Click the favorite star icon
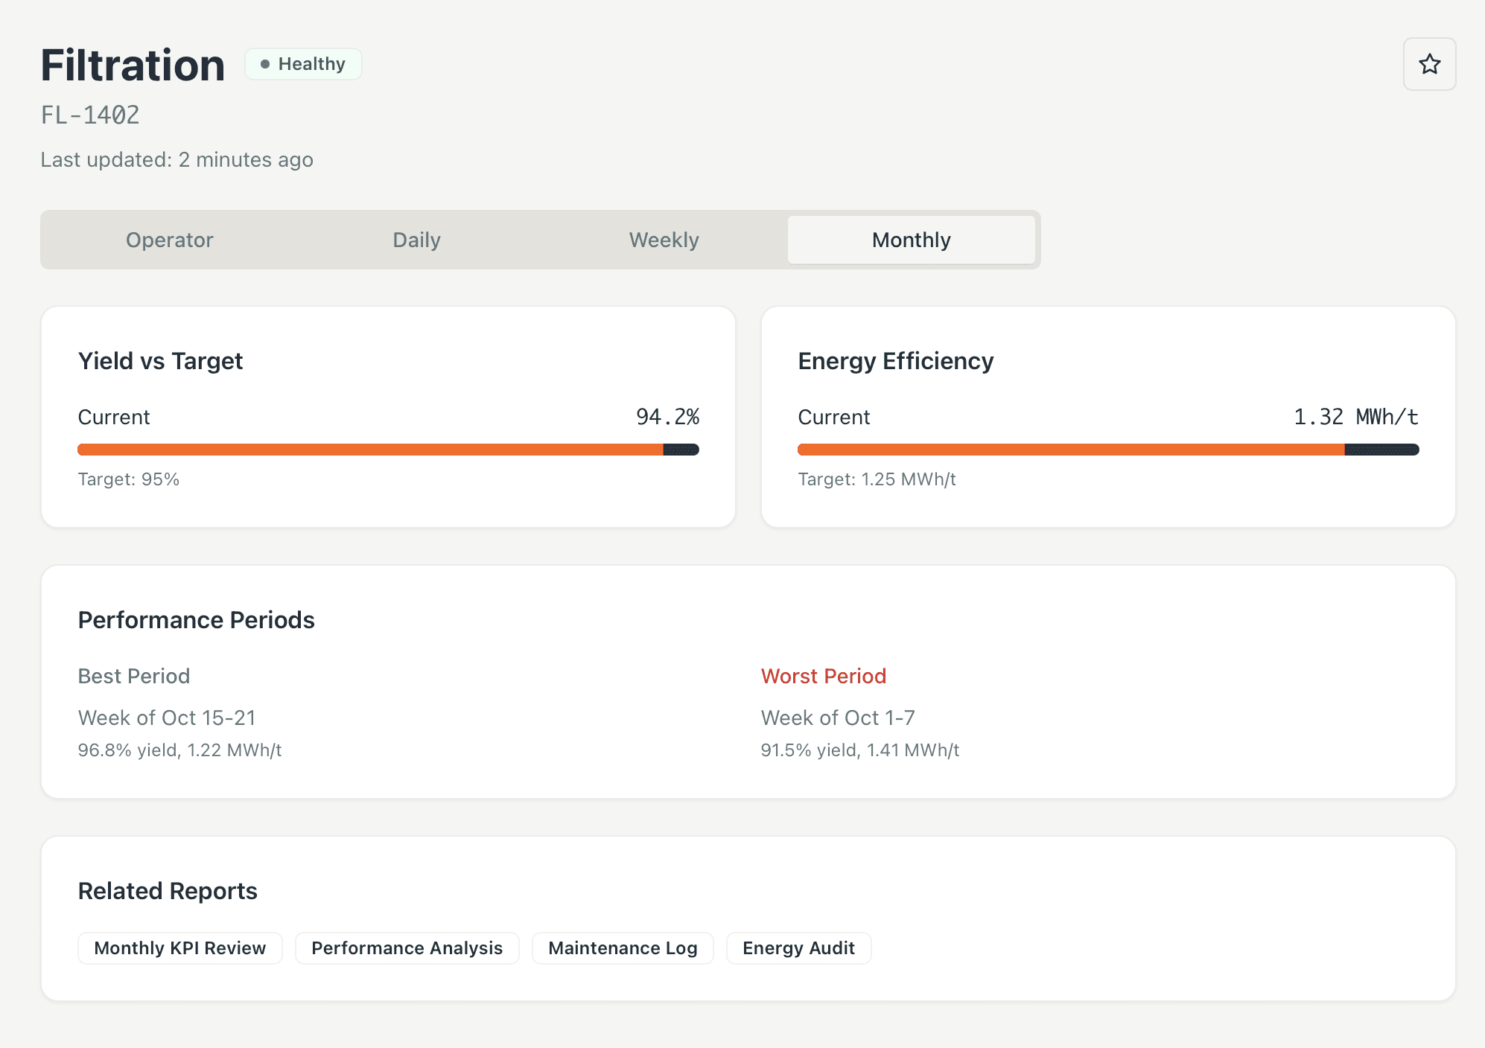The width and height of the screenshot is (1485, 1048). [x=1429, y=64]
